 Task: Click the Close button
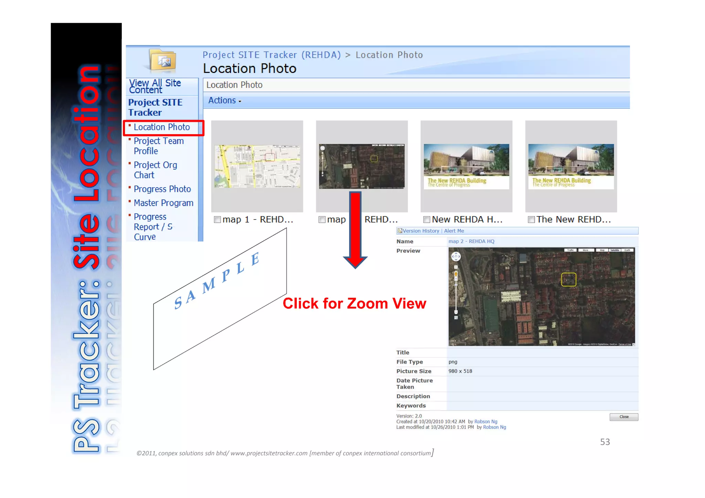[x=624, y=417]
